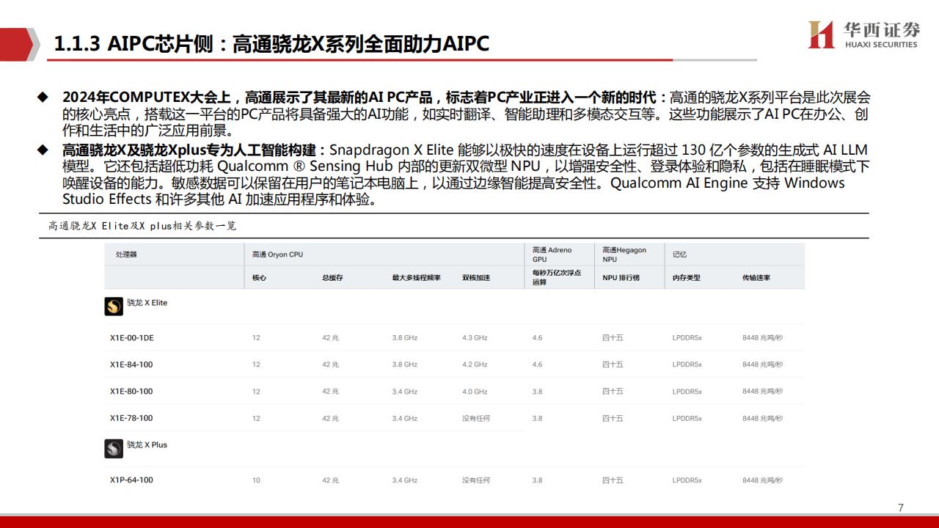Click the 4.3 GHz dual-core boost value
This screenshot has height=528, width=939.
(475, 338)
